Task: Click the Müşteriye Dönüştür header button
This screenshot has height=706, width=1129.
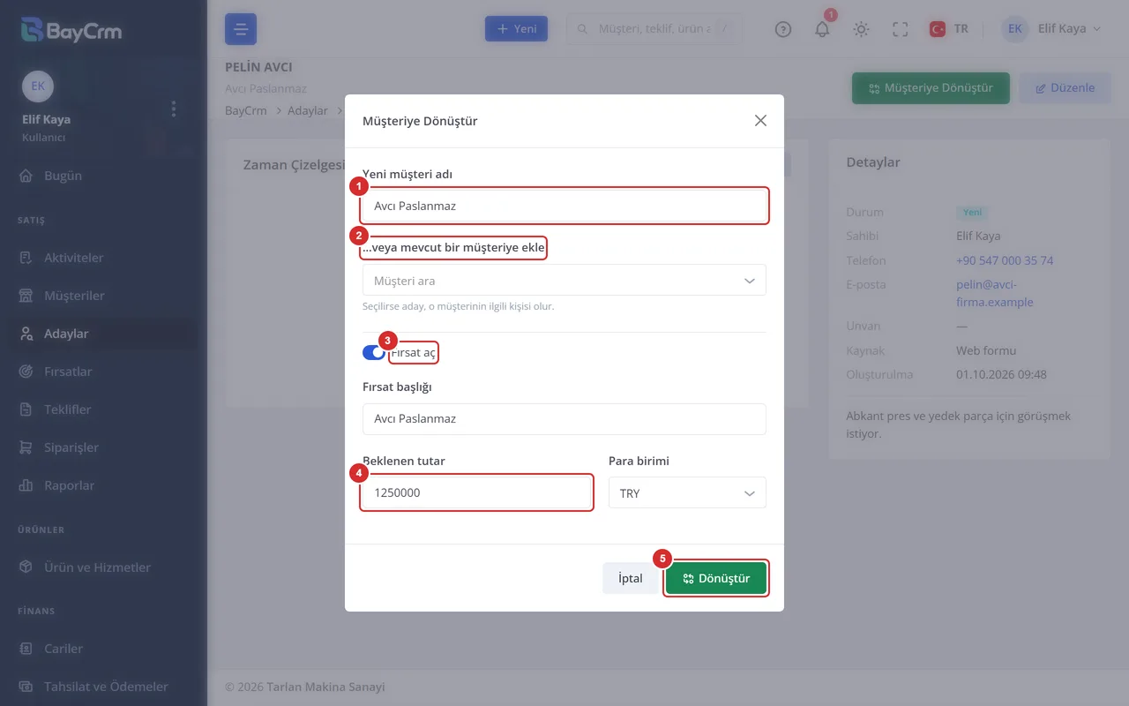Action: [931, 88]
